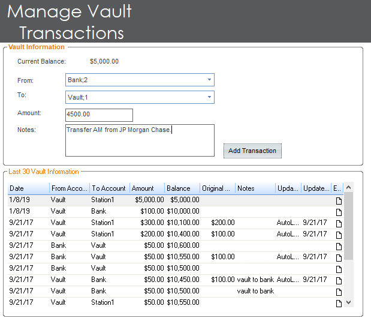Click edit icon for 1/8/19 Station1 row
The image size is (371, 324).
click(339, 200)
